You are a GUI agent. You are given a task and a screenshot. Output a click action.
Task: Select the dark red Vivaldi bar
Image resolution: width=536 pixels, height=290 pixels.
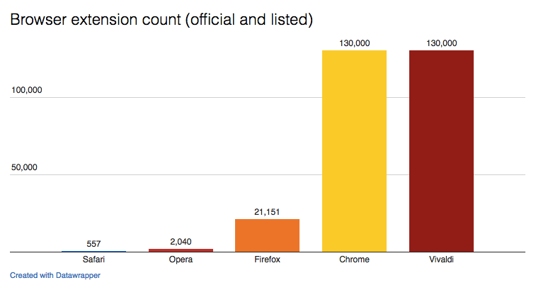(441, 151)
